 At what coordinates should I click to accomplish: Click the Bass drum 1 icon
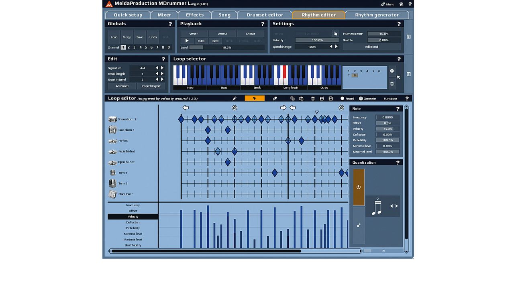click(112, 130)
